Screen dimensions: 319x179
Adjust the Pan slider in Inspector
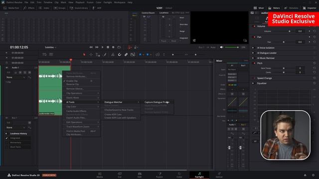tap(283, 42)
